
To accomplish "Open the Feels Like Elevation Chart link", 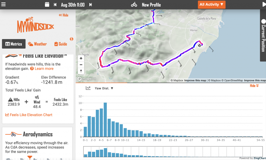I will click(x=29, y=115).
